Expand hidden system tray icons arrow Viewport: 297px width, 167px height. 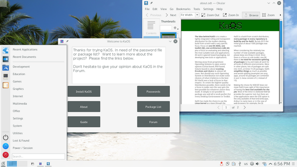270,164
